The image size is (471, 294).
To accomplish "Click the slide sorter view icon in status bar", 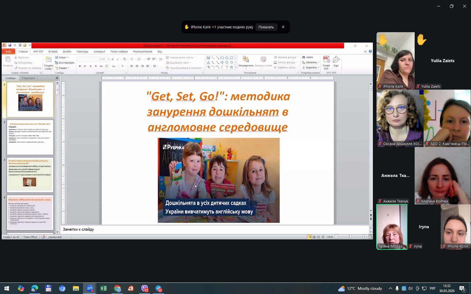I will (314, 237).
